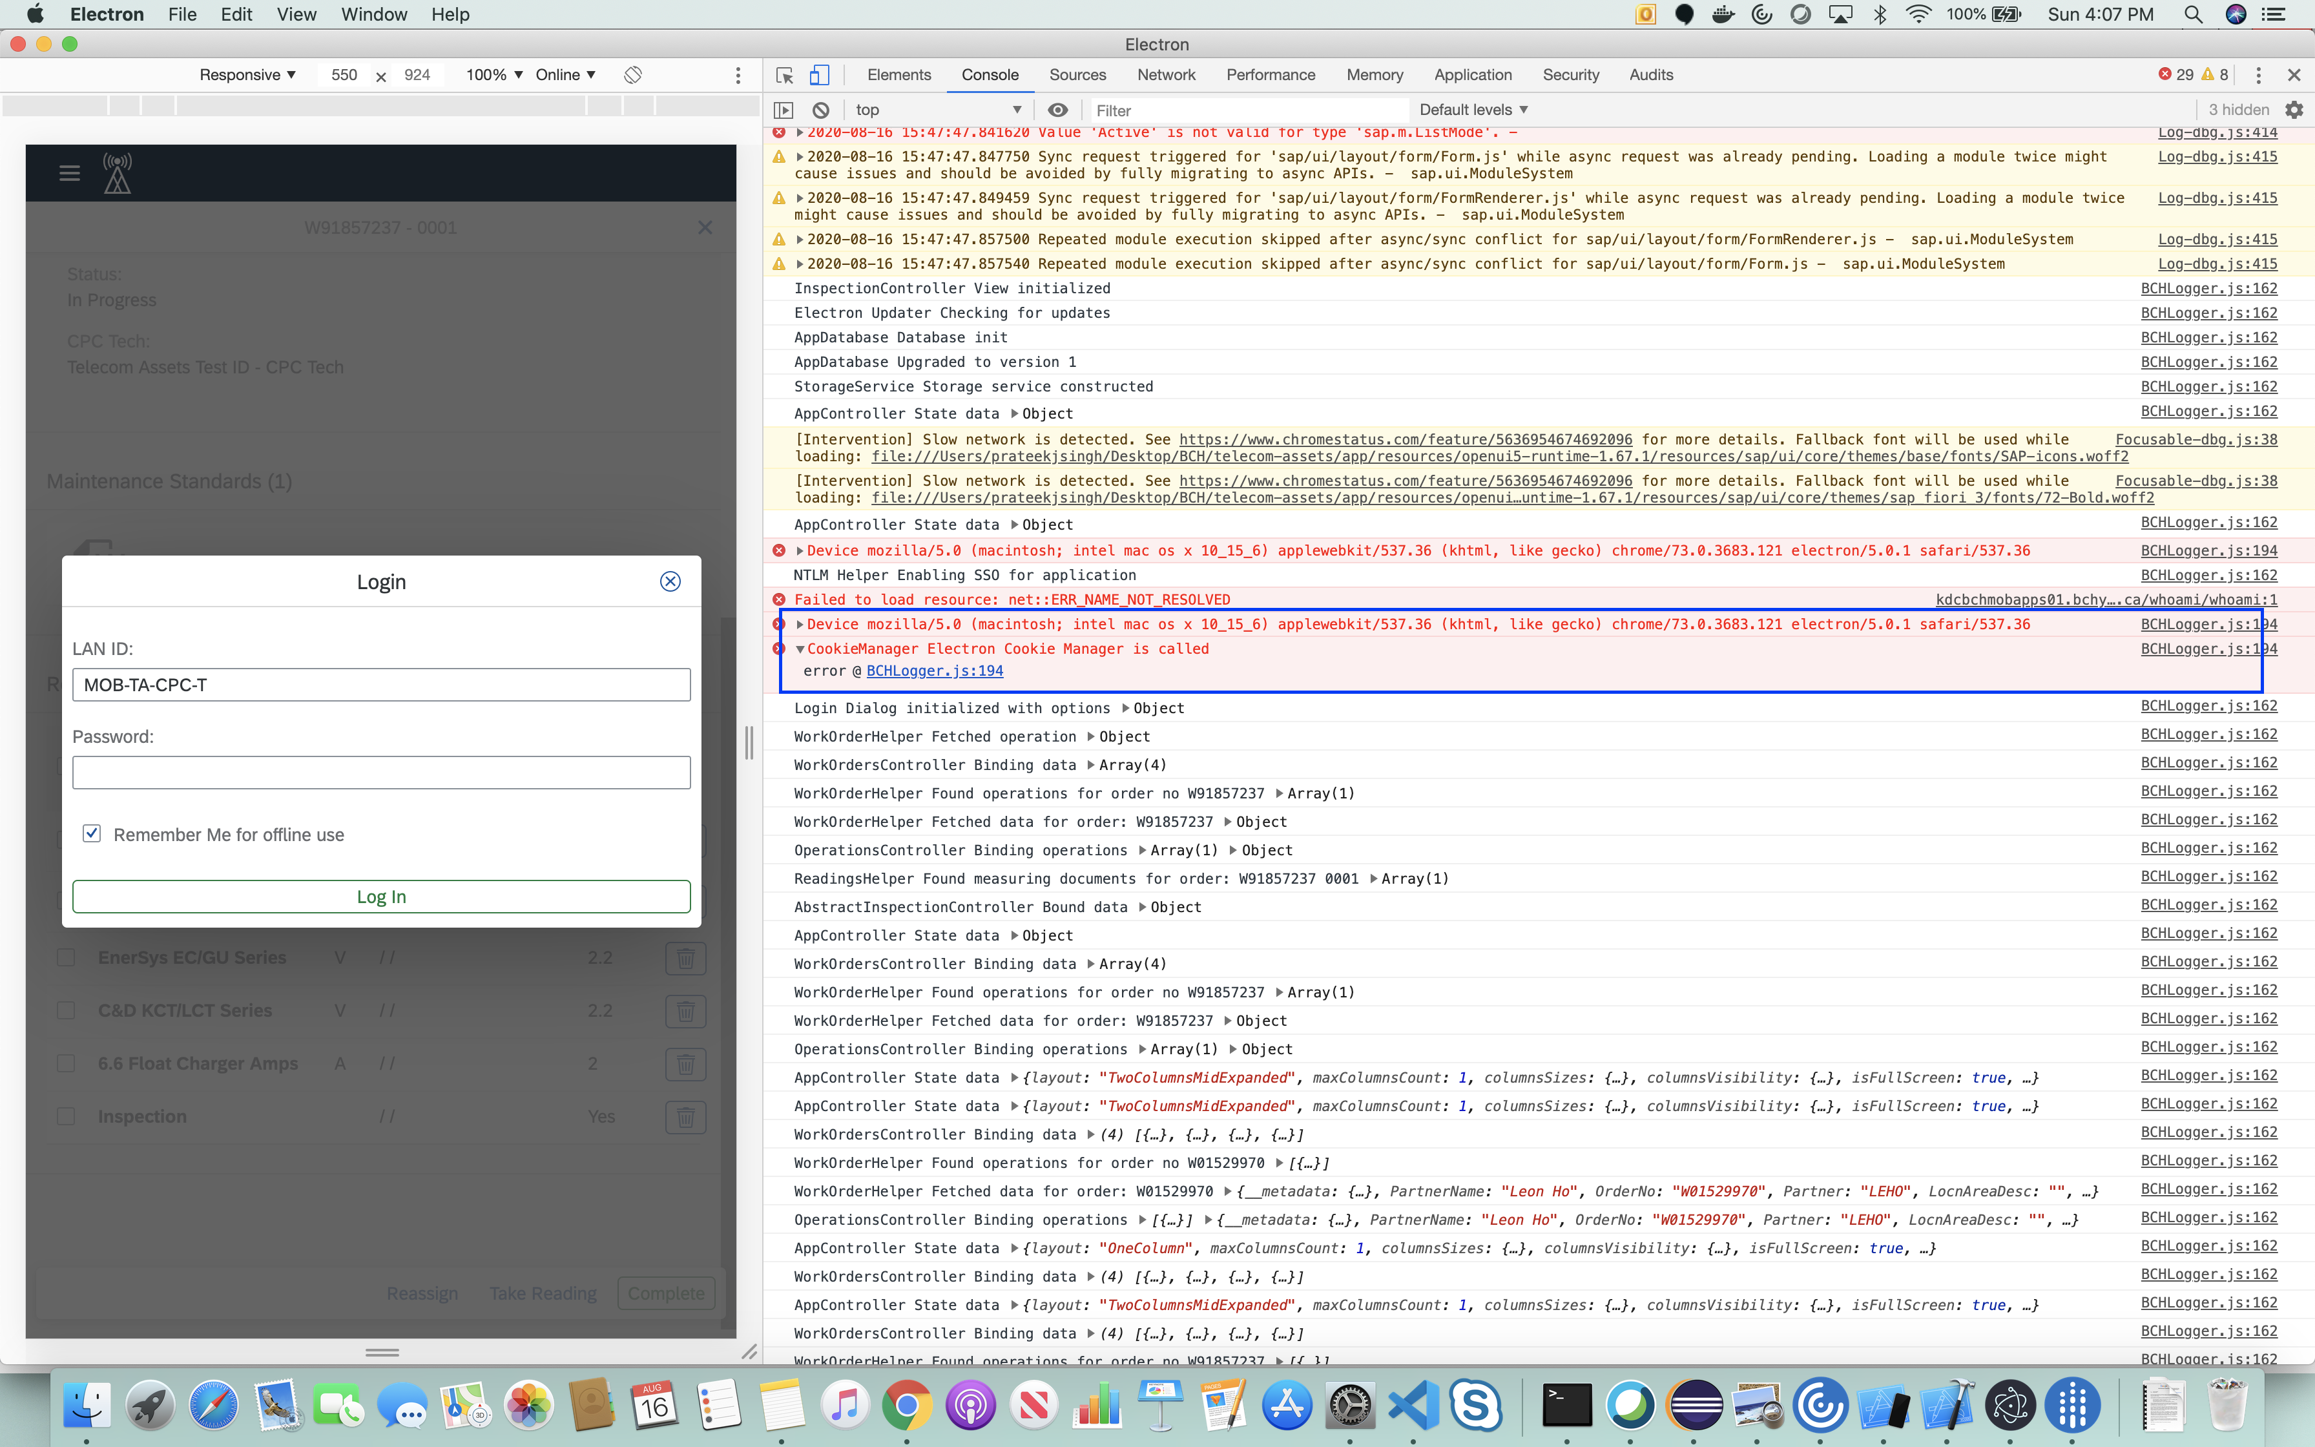This screenshot has width=2315, height=1447.
Task: Select the inspect element tool icon
Action: (784, 75)
